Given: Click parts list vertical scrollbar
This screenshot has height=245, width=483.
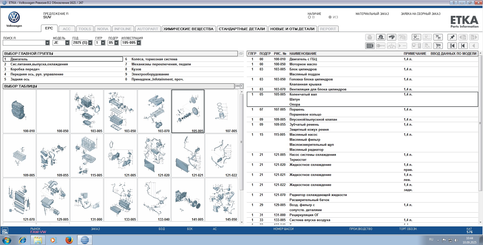Looking at the screenshot, I should click(480, 123).
